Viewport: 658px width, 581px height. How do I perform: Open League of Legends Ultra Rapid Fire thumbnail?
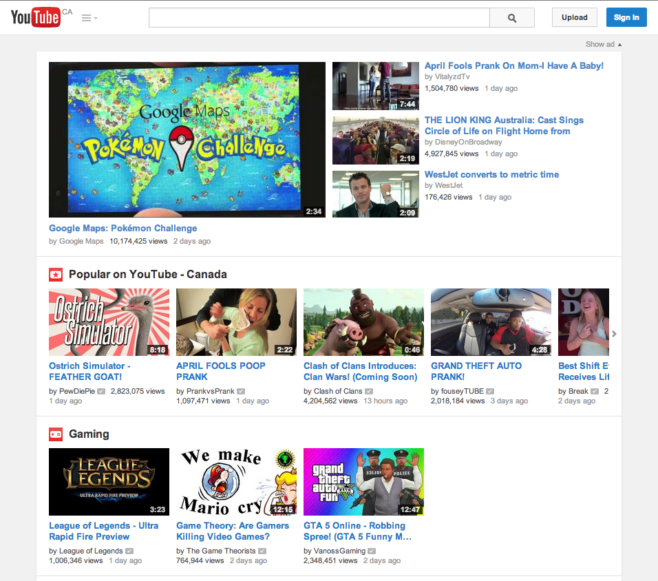click(x=109, y=482)
